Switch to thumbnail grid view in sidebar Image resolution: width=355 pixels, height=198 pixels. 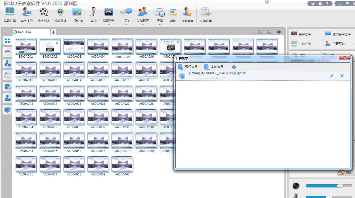[8, 41]
